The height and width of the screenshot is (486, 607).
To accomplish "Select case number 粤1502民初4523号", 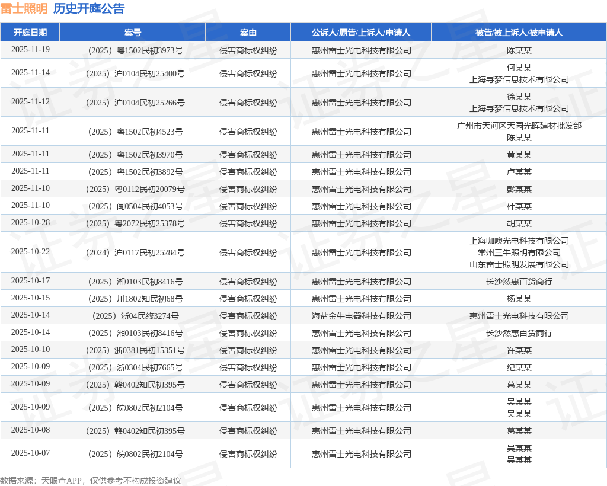I will click(136, 132).
